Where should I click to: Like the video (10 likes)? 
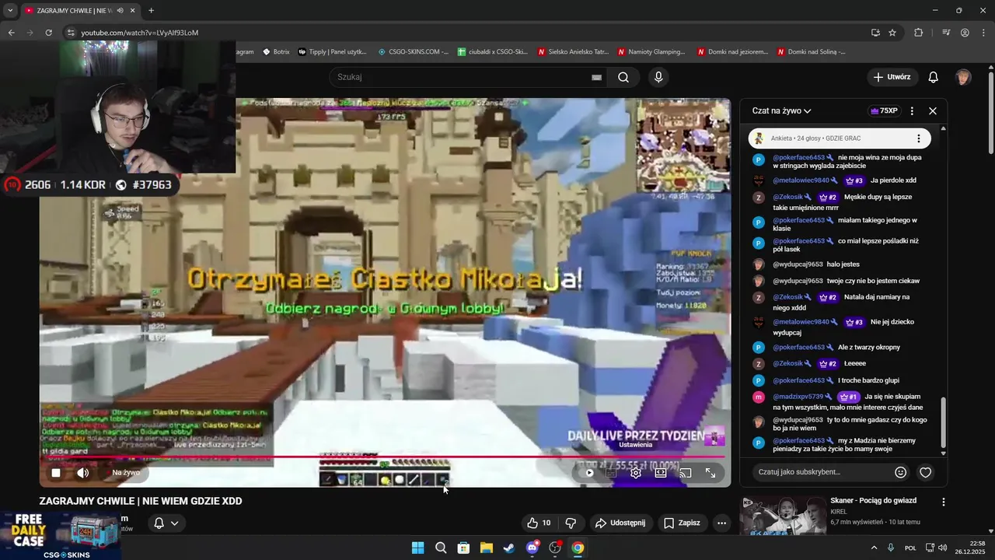[539, 523]
